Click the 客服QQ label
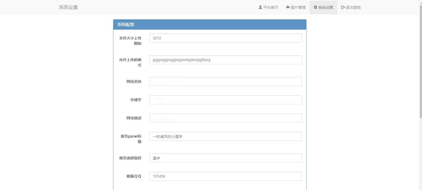Image resolution: width=422 pixels, height=190 pixels. [134, 176]
